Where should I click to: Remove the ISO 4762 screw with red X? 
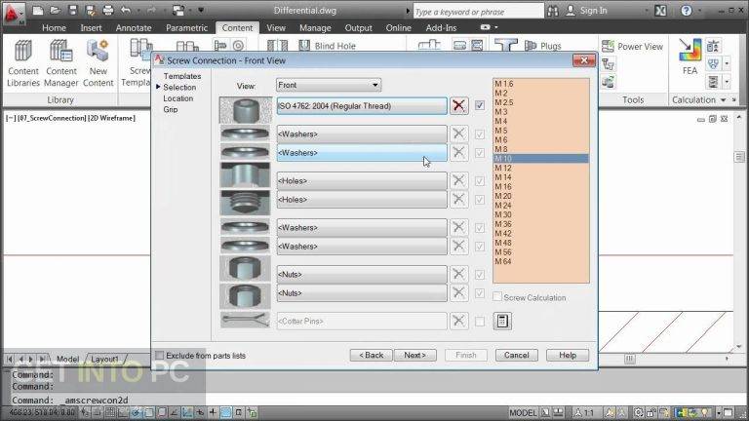click(458, 105)
